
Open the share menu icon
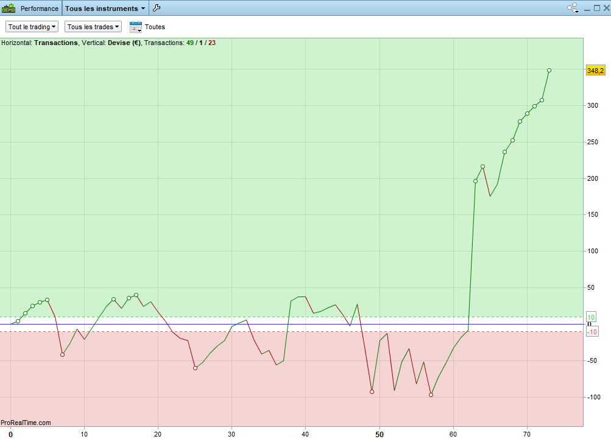573,8
